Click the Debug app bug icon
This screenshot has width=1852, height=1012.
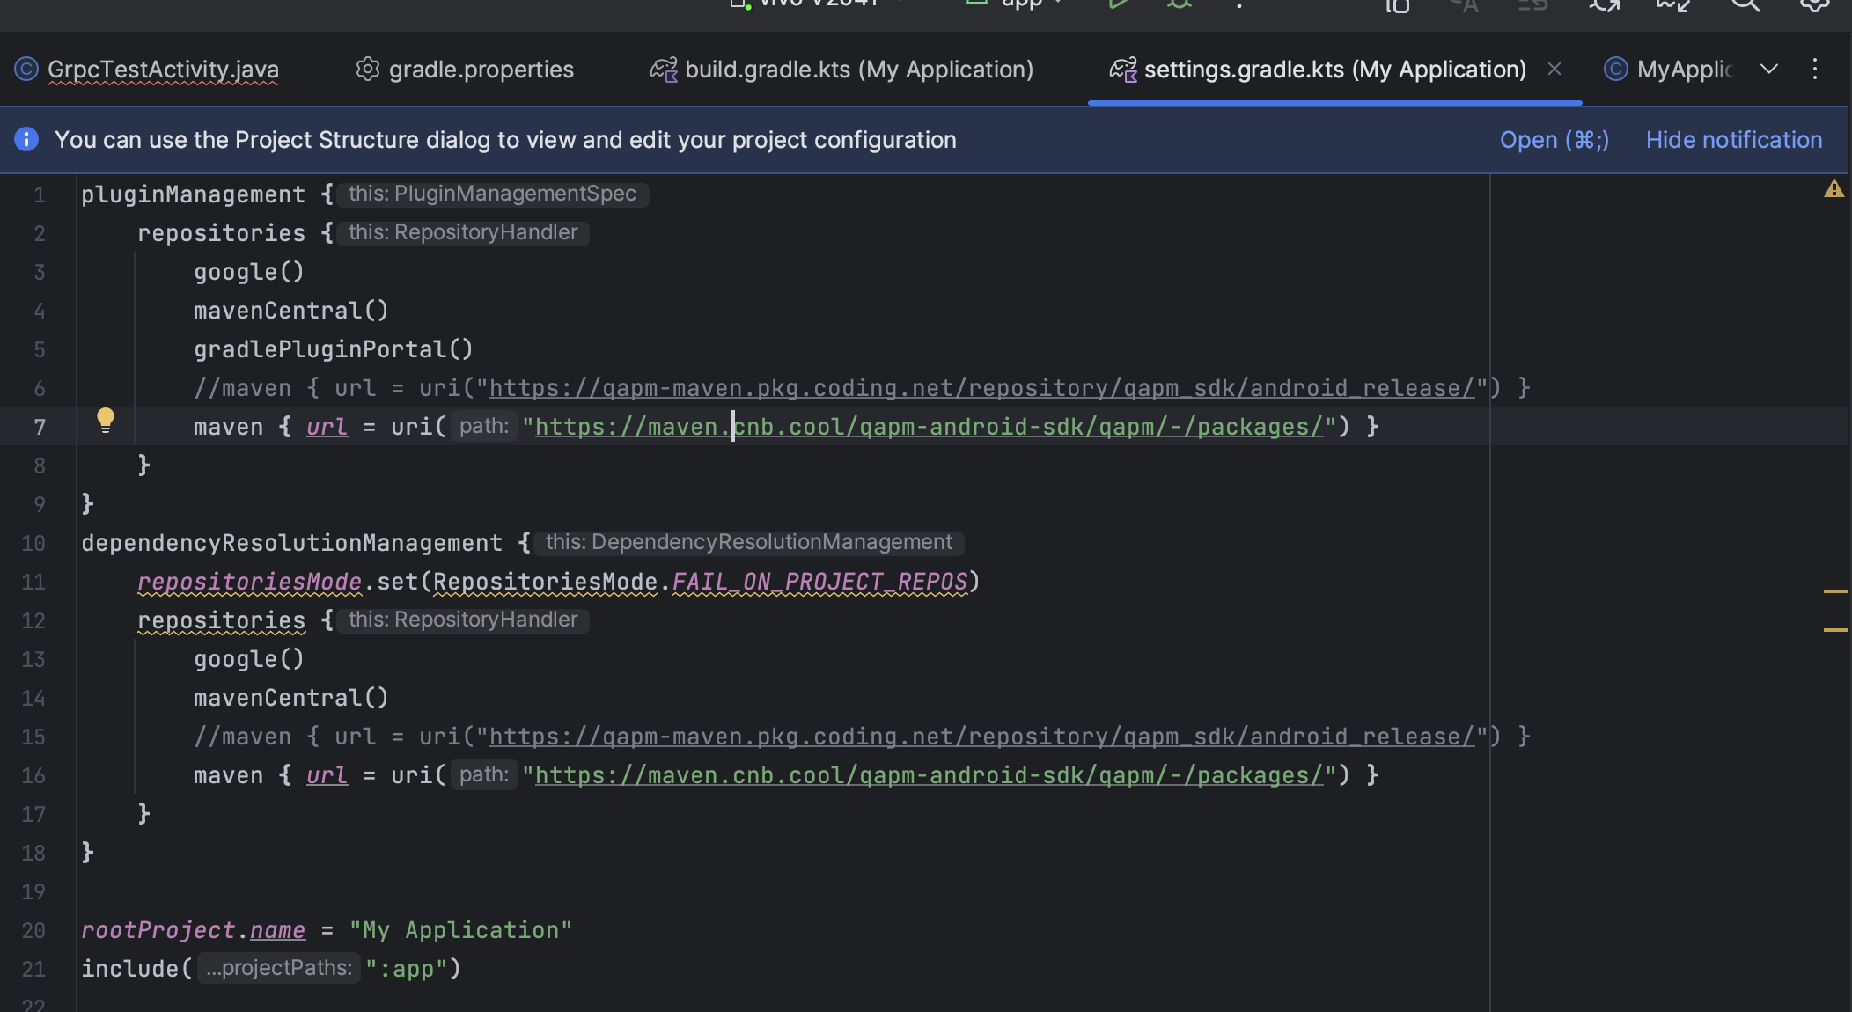click(1180, 4)
